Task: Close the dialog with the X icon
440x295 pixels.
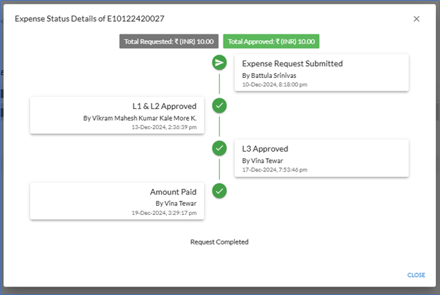Action: click(x=416, y=19)
